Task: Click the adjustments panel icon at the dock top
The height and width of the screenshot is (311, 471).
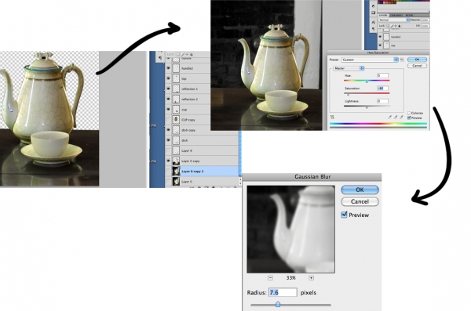Action: pyautogui.click(x=374, y=5)
